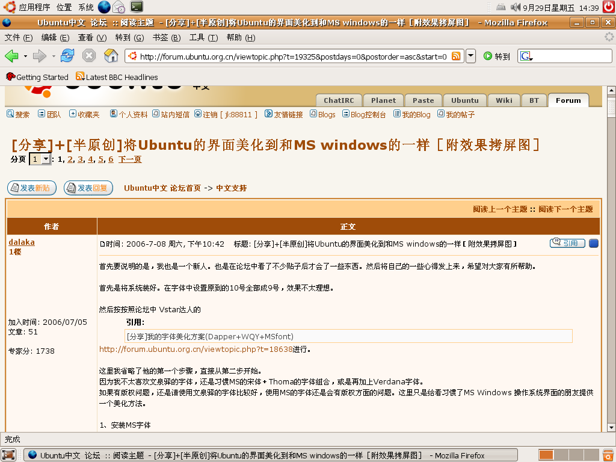616x462 pixels.
Task: Click the blue square icon beside 引用
Action: [x=594, y=243]
